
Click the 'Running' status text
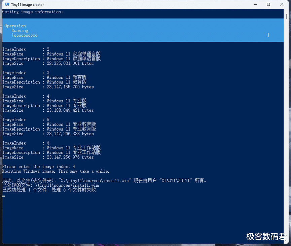[20, 30]
